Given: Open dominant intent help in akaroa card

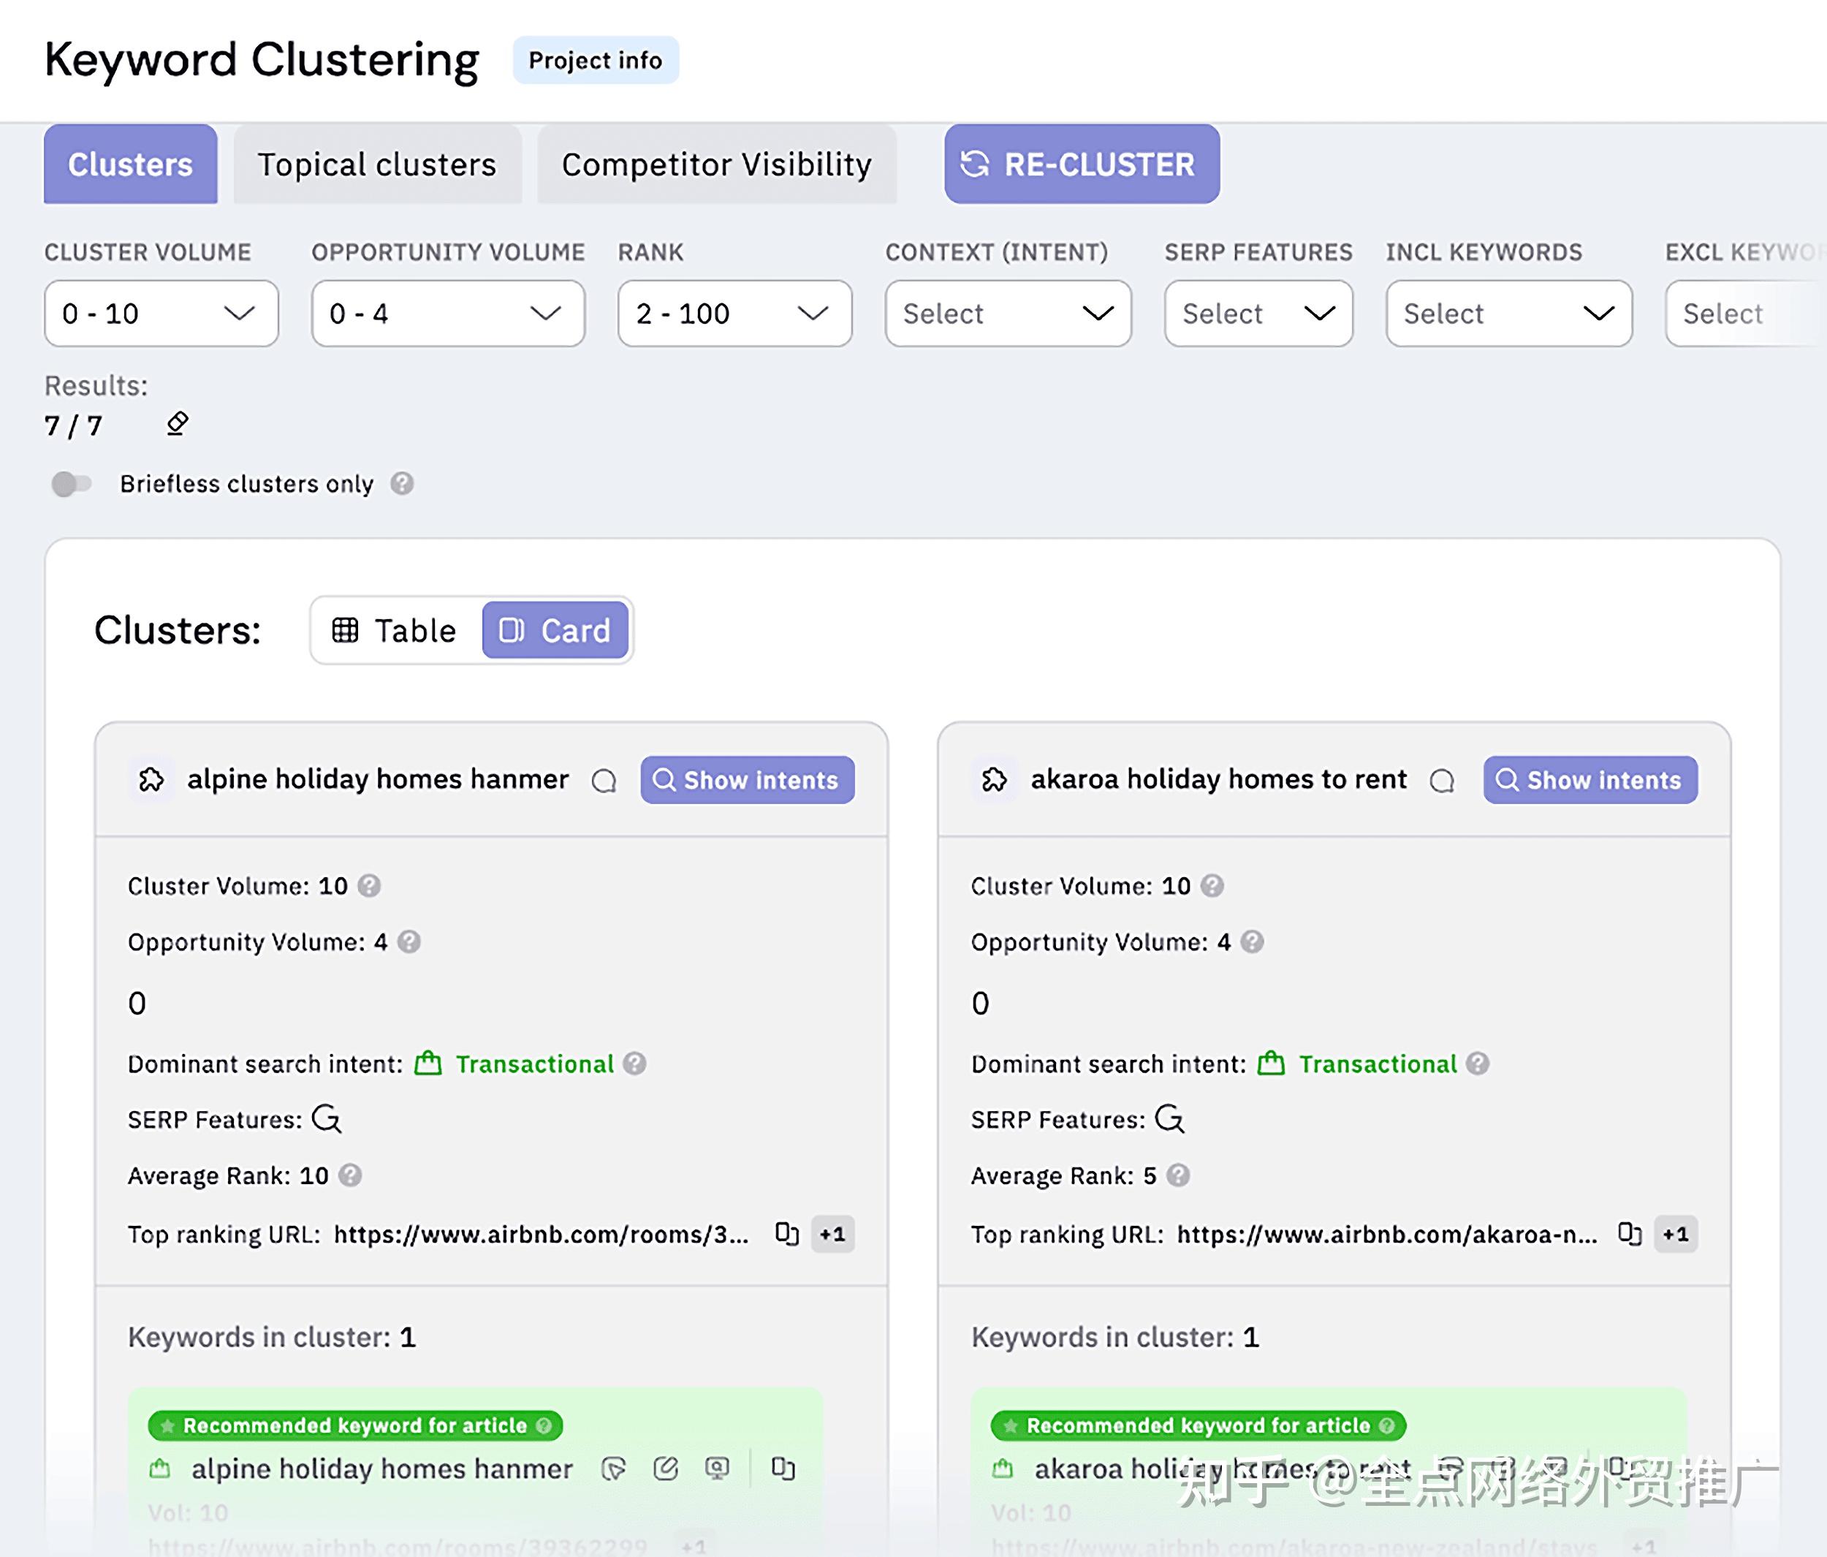Looking at the screenshot, I should point(1478,1064).
